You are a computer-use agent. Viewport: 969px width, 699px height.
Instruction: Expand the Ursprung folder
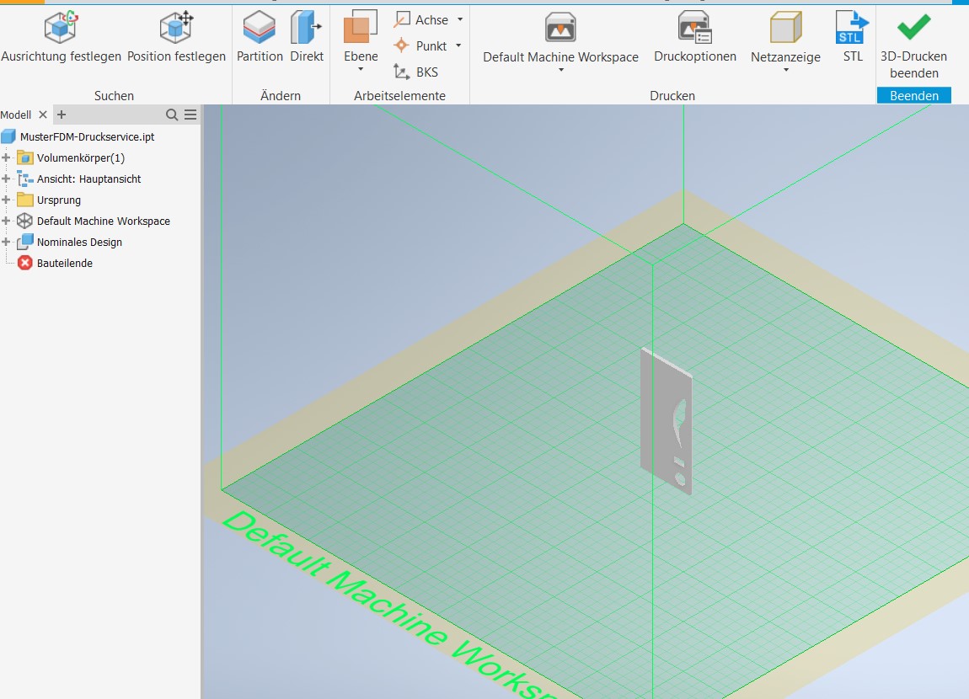pyautogui.click(x=6, y=200)
